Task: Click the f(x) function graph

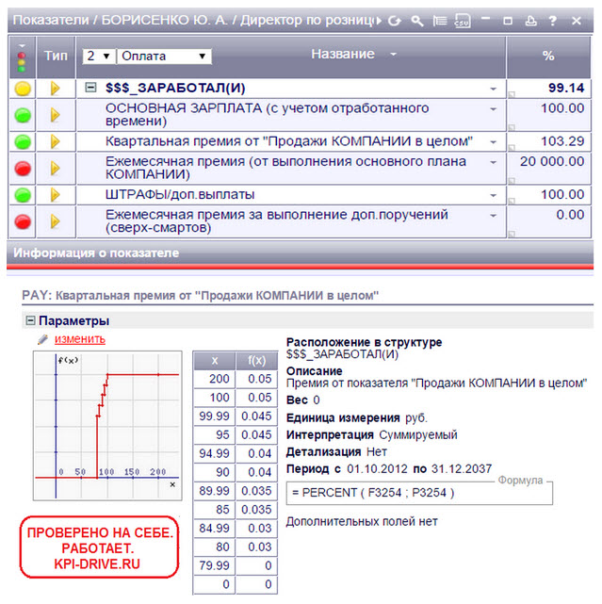Action: pos(107,426)
